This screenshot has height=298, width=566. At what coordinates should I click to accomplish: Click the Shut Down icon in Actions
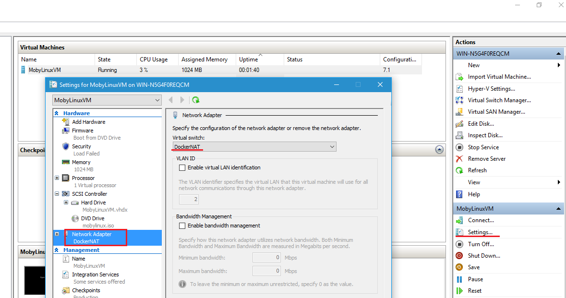point(459,256)
